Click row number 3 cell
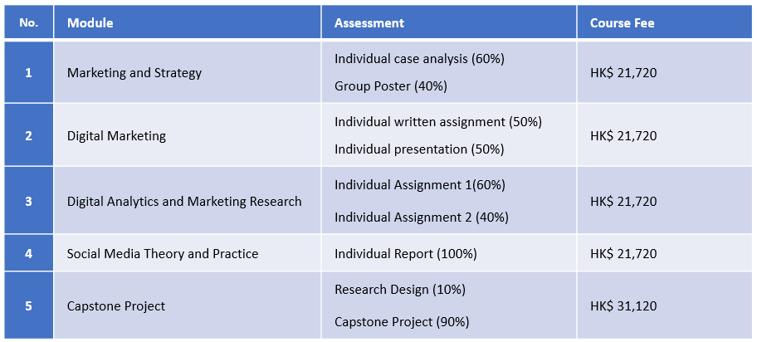The height and width of the screenshot is (342, 757). 28,202
